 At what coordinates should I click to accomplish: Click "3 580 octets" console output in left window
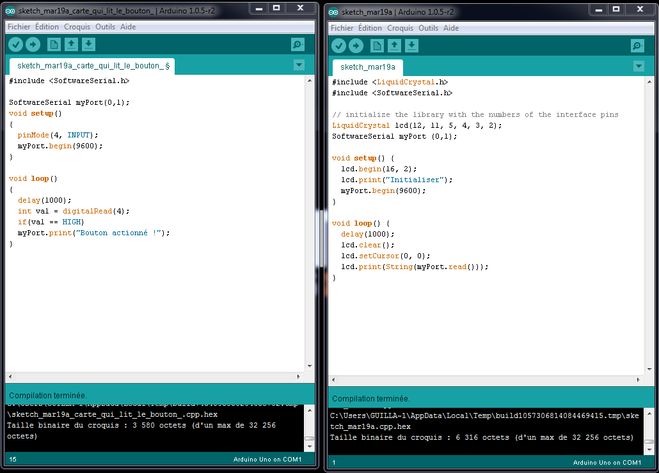pyautogui.click(x=159, y=425)
